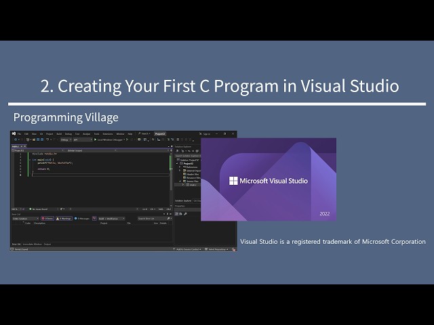Click the Save All toolbar icon
This screenshot has height=325, width=434.
pyautogui.click(x=42, y=140)
